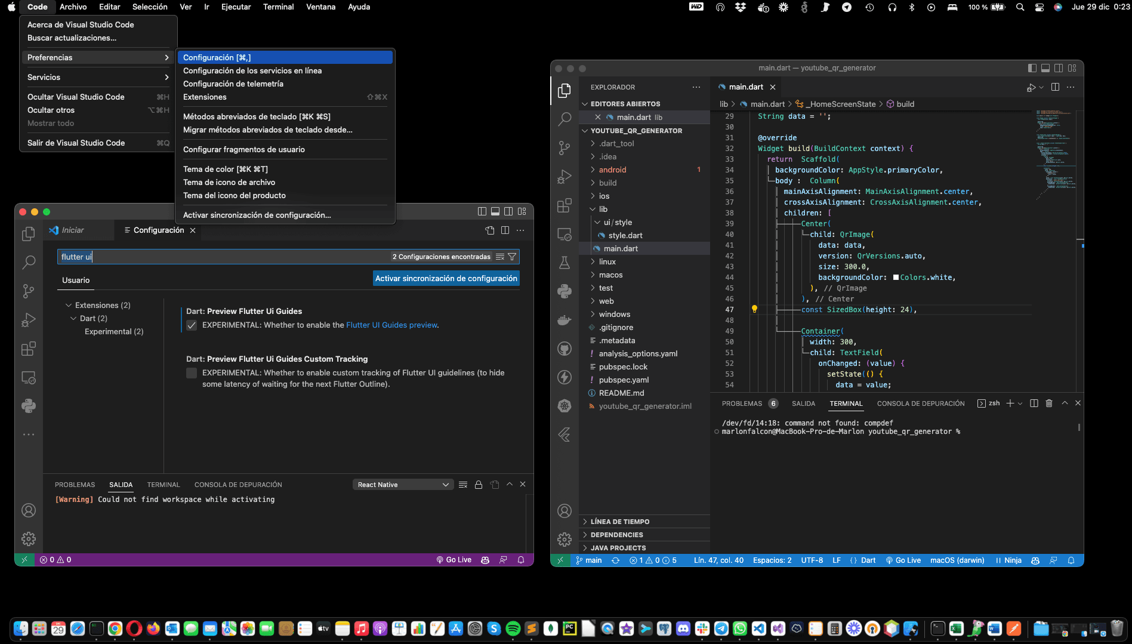Select Tema de color menu entry
Screen dimensions: 1132x644
click(x=285, y=169)
